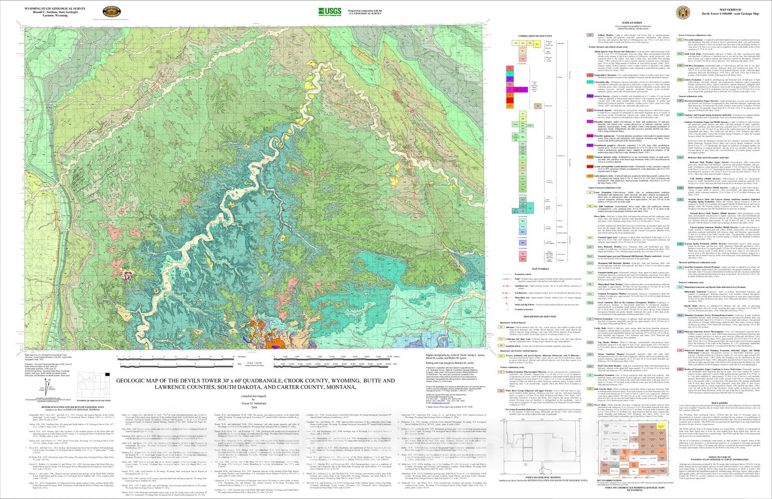Click the magenta Phonolitic intrusive rocks swatch
Viewport: 772px width, 499px height.
click(x=590, y=122)
